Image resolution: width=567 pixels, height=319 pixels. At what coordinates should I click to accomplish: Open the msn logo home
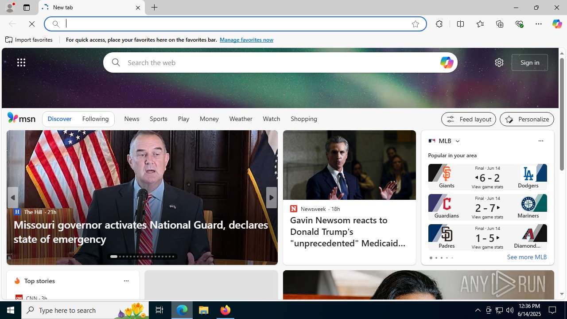click(21, 118)
